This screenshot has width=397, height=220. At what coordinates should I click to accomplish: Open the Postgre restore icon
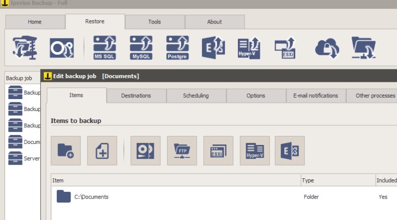coord(177,47)
